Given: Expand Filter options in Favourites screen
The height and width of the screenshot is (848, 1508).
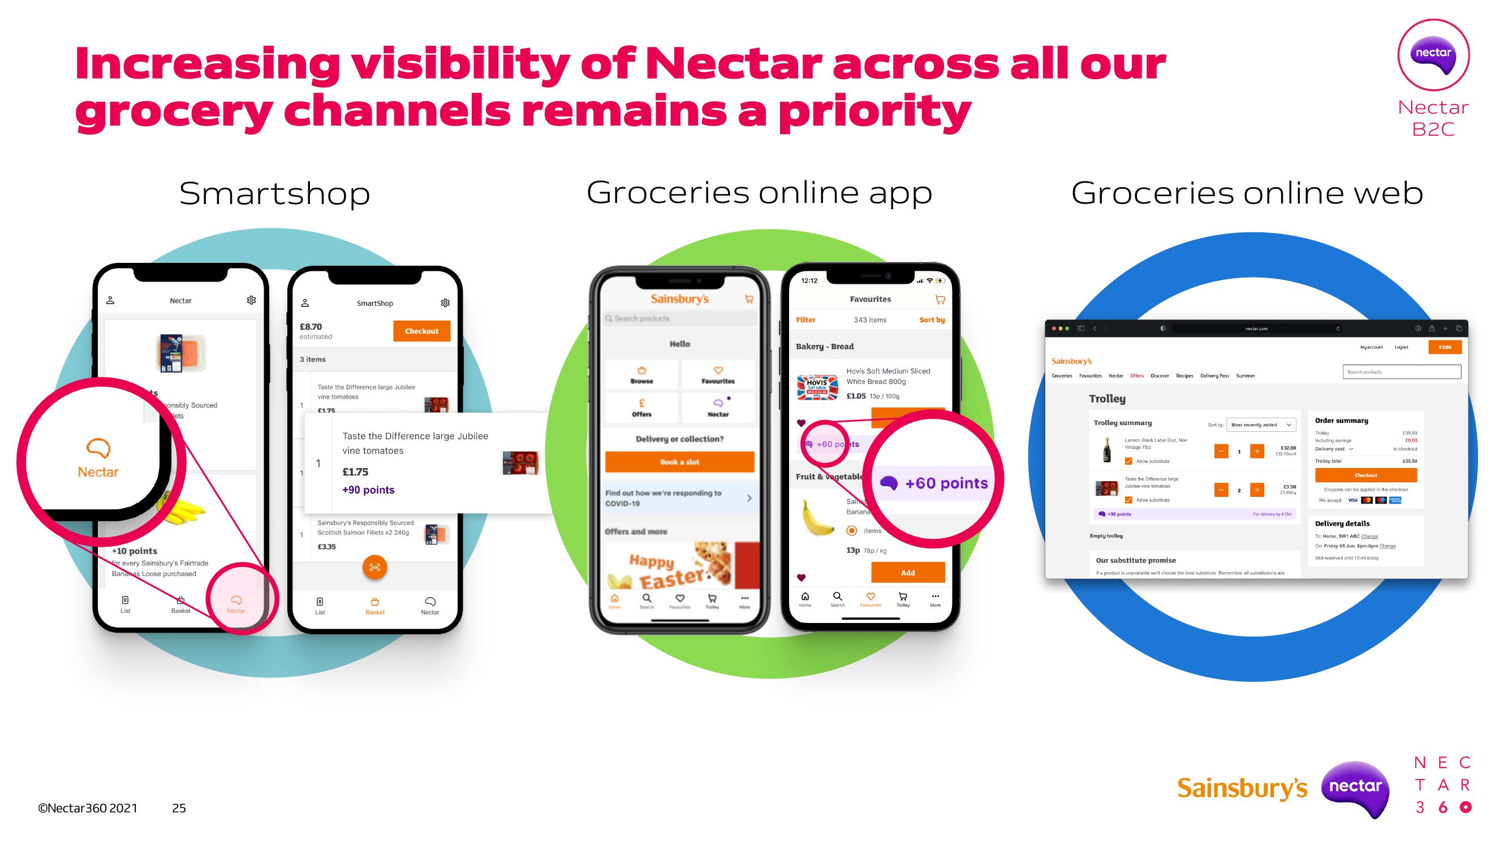Looking at the screenshot, I should tap(807, 327).
